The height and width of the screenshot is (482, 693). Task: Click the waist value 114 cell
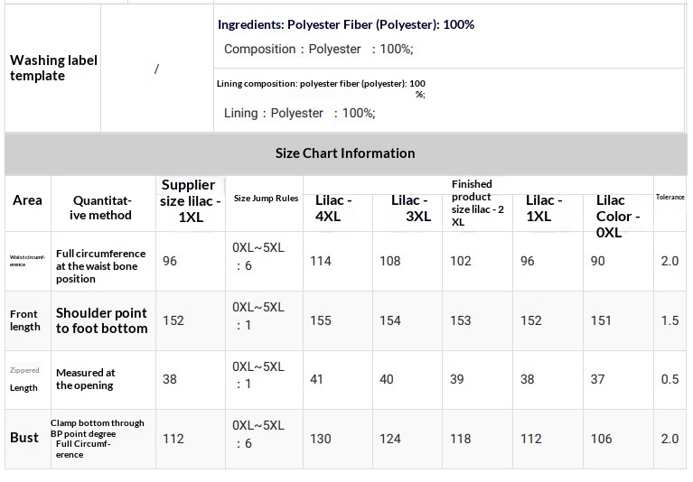coord(321,261)
